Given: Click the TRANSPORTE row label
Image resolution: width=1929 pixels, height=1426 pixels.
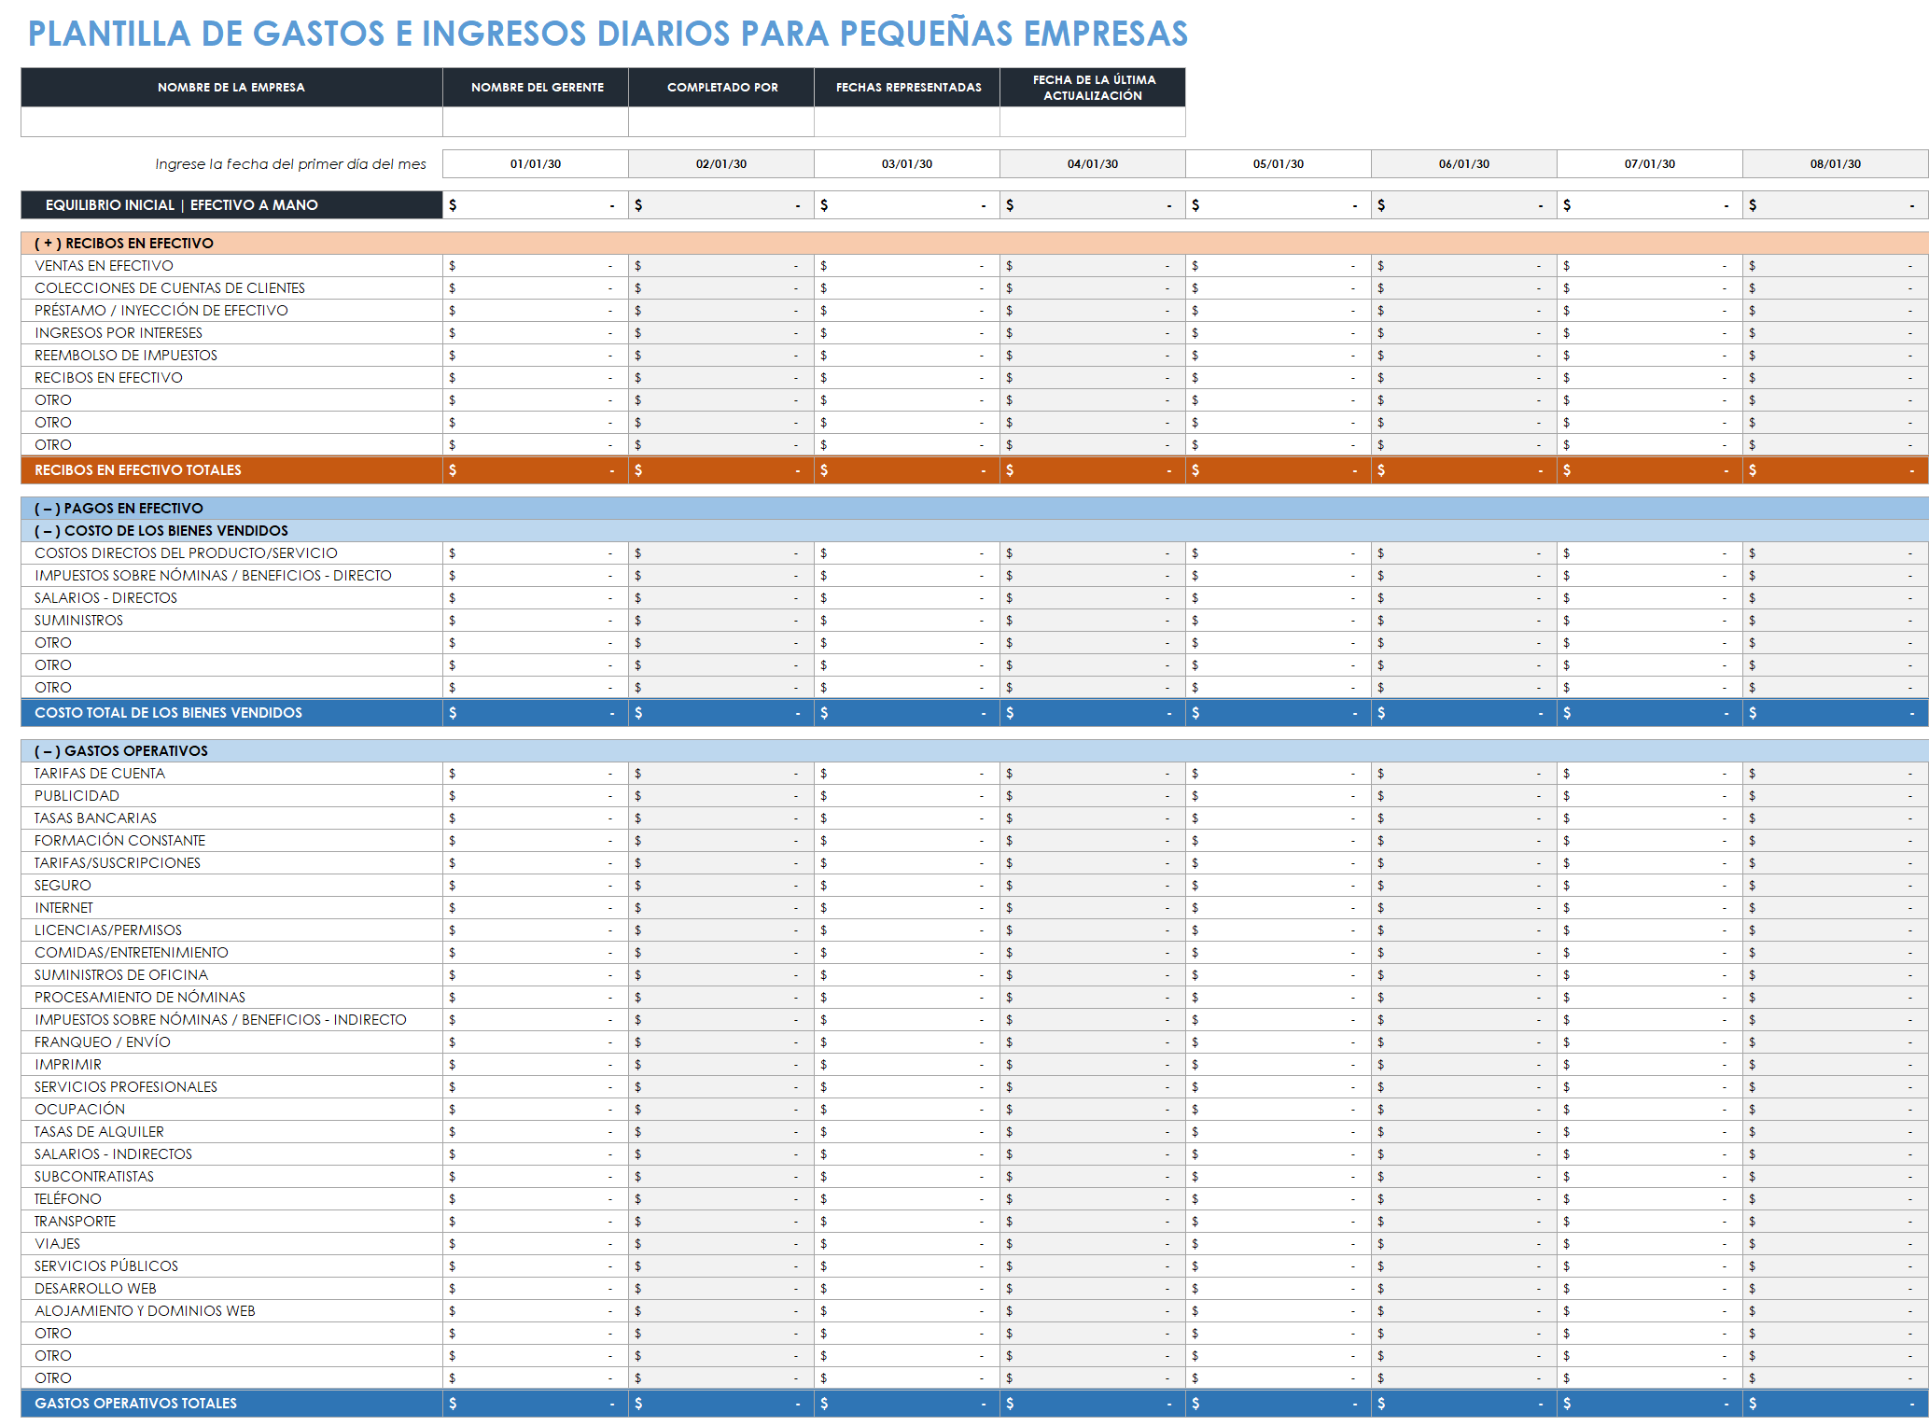Looking at the screenshot, I should (x=75, y=1222).
